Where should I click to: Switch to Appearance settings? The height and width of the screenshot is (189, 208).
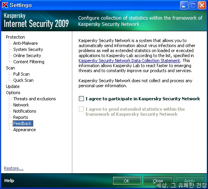24,130
